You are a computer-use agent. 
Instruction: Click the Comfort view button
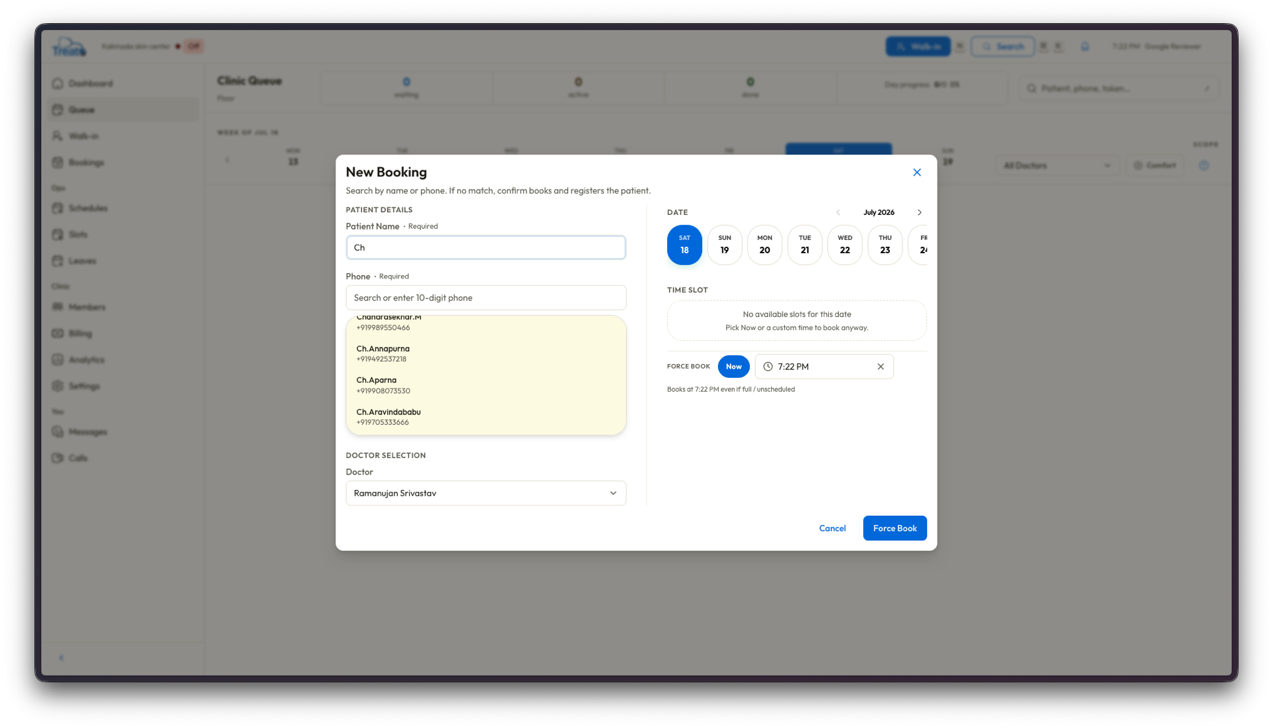1154,166
